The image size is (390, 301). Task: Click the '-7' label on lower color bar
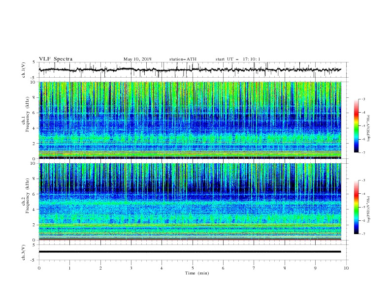363,234
